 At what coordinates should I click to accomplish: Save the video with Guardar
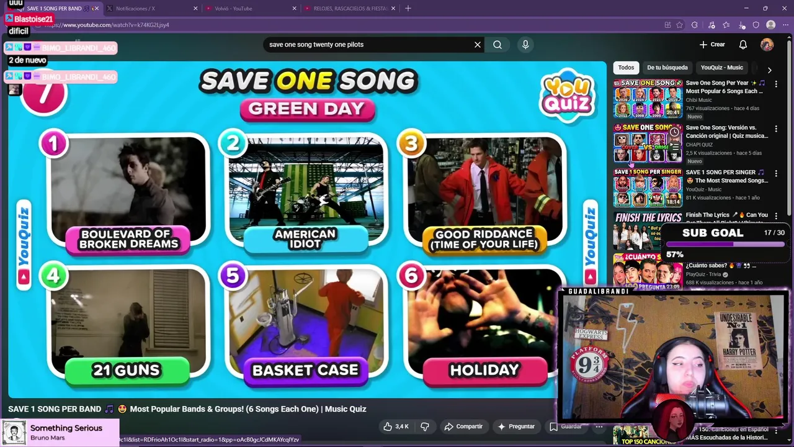coord(566,427)
